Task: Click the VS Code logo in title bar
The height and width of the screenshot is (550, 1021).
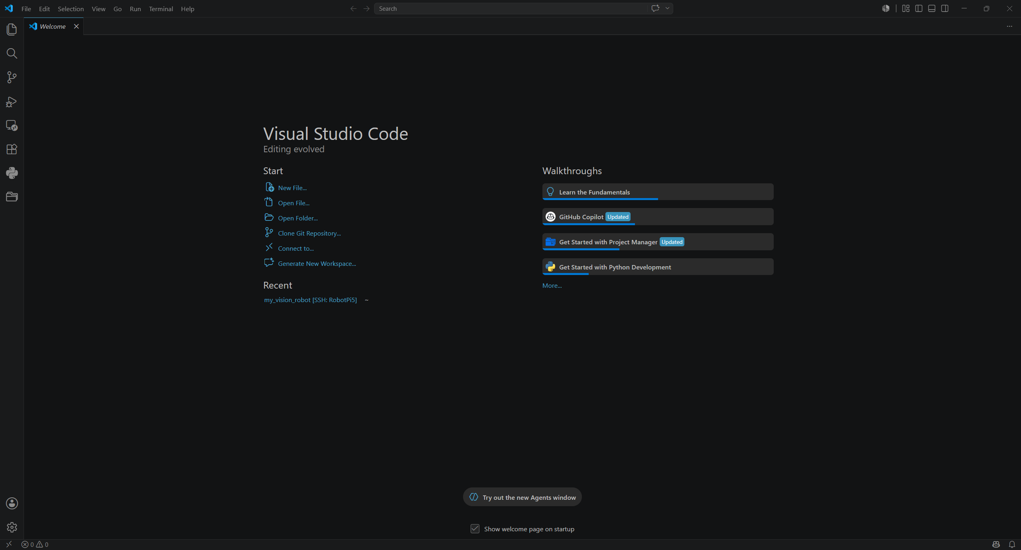Action: [x=9, y=8]
